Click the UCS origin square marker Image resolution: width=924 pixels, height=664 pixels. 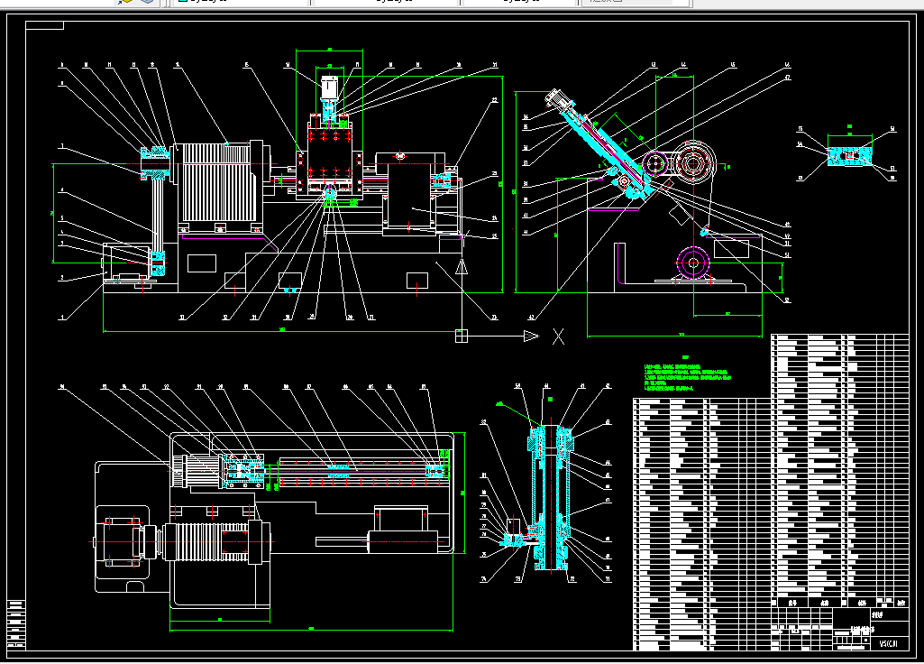pos(462,337)
